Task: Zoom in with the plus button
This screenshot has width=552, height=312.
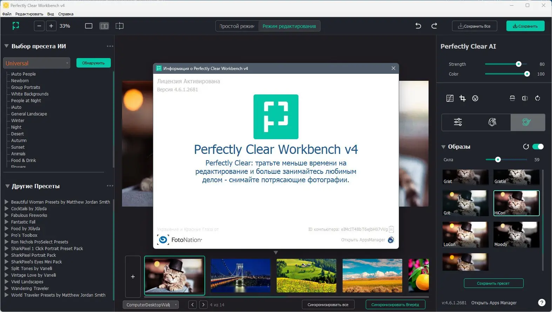Action: point(51,26)
